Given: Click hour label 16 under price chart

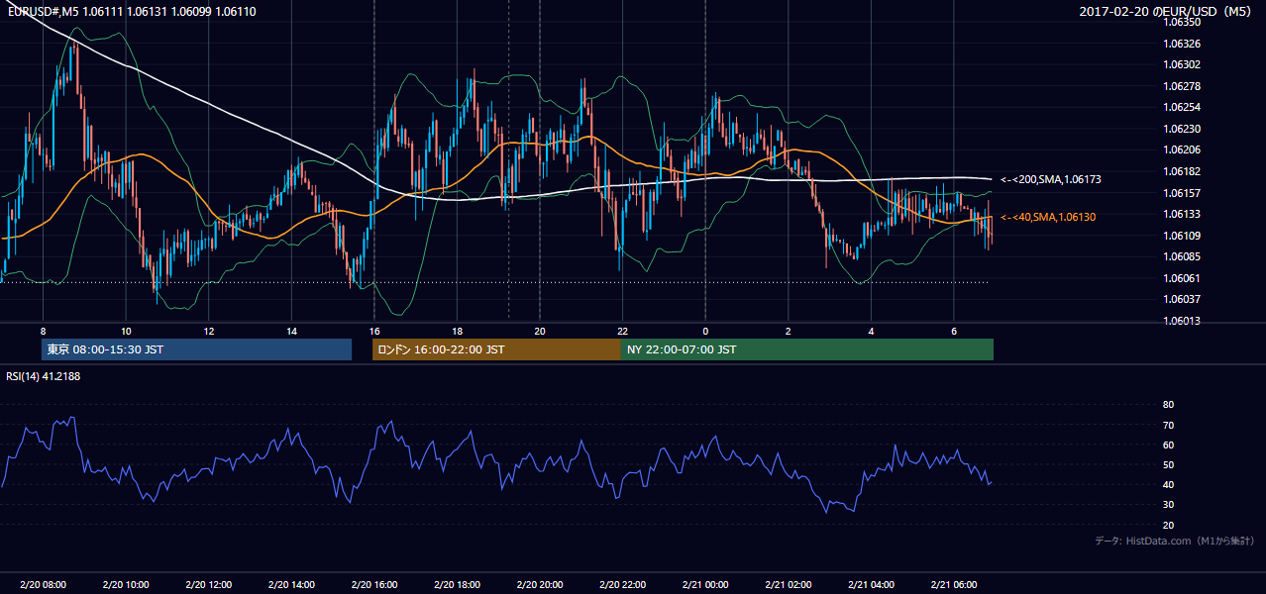Looking at the screenshot, I should point(374,331).
